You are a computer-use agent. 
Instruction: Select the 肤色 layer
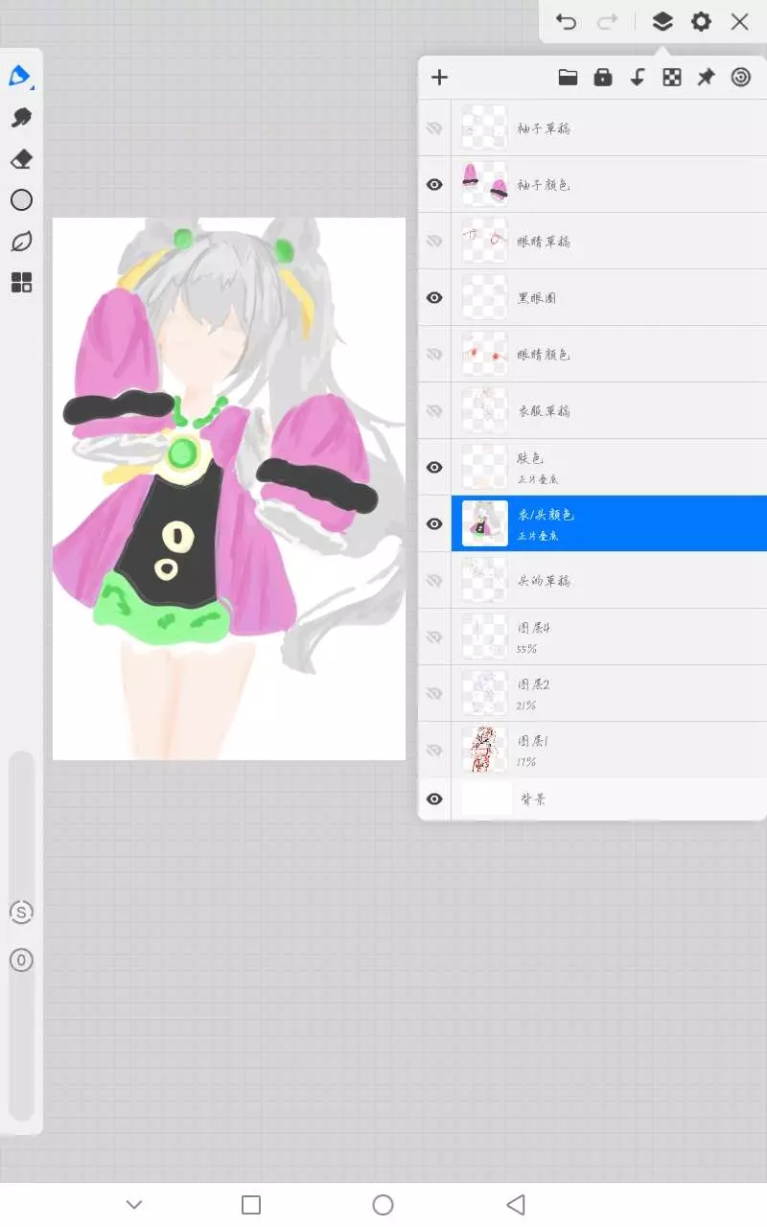[594, 467]
